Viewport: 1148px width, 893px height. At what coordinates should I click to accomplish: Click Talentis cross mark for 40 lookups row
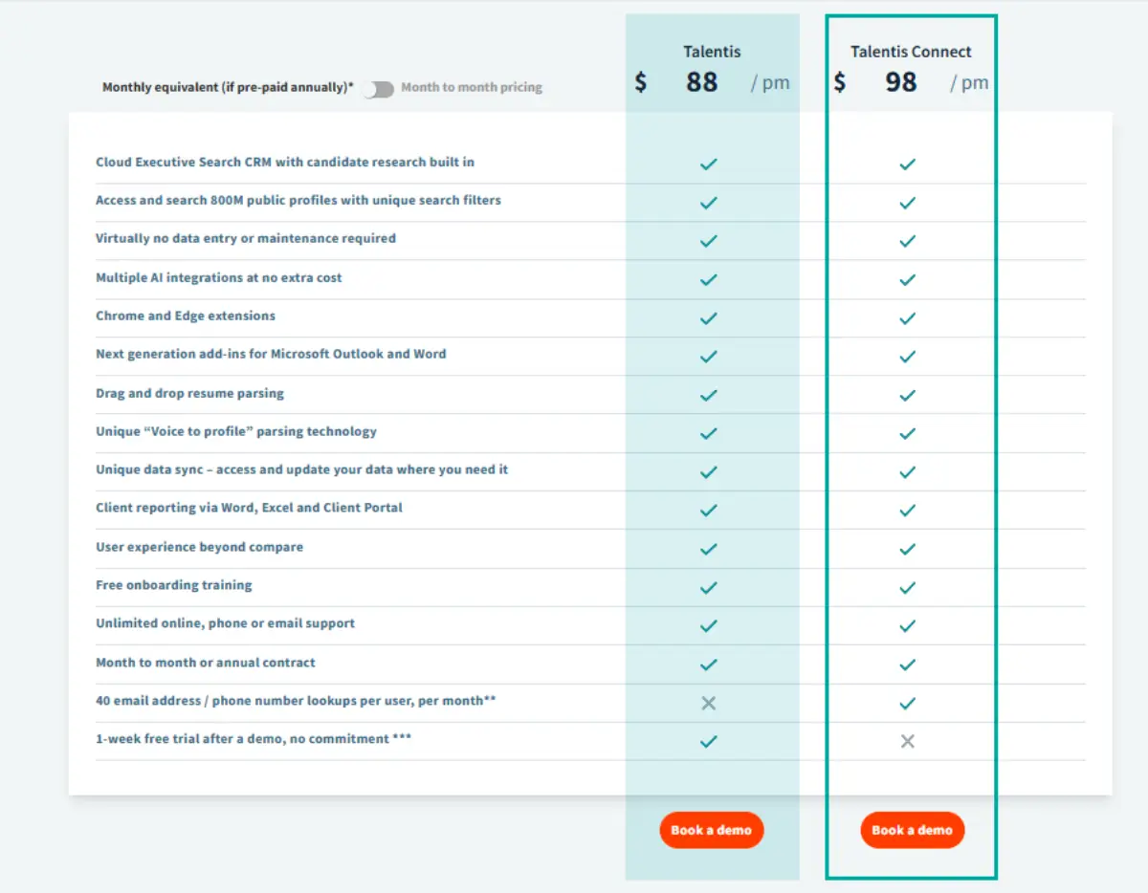tap(708, 703)
